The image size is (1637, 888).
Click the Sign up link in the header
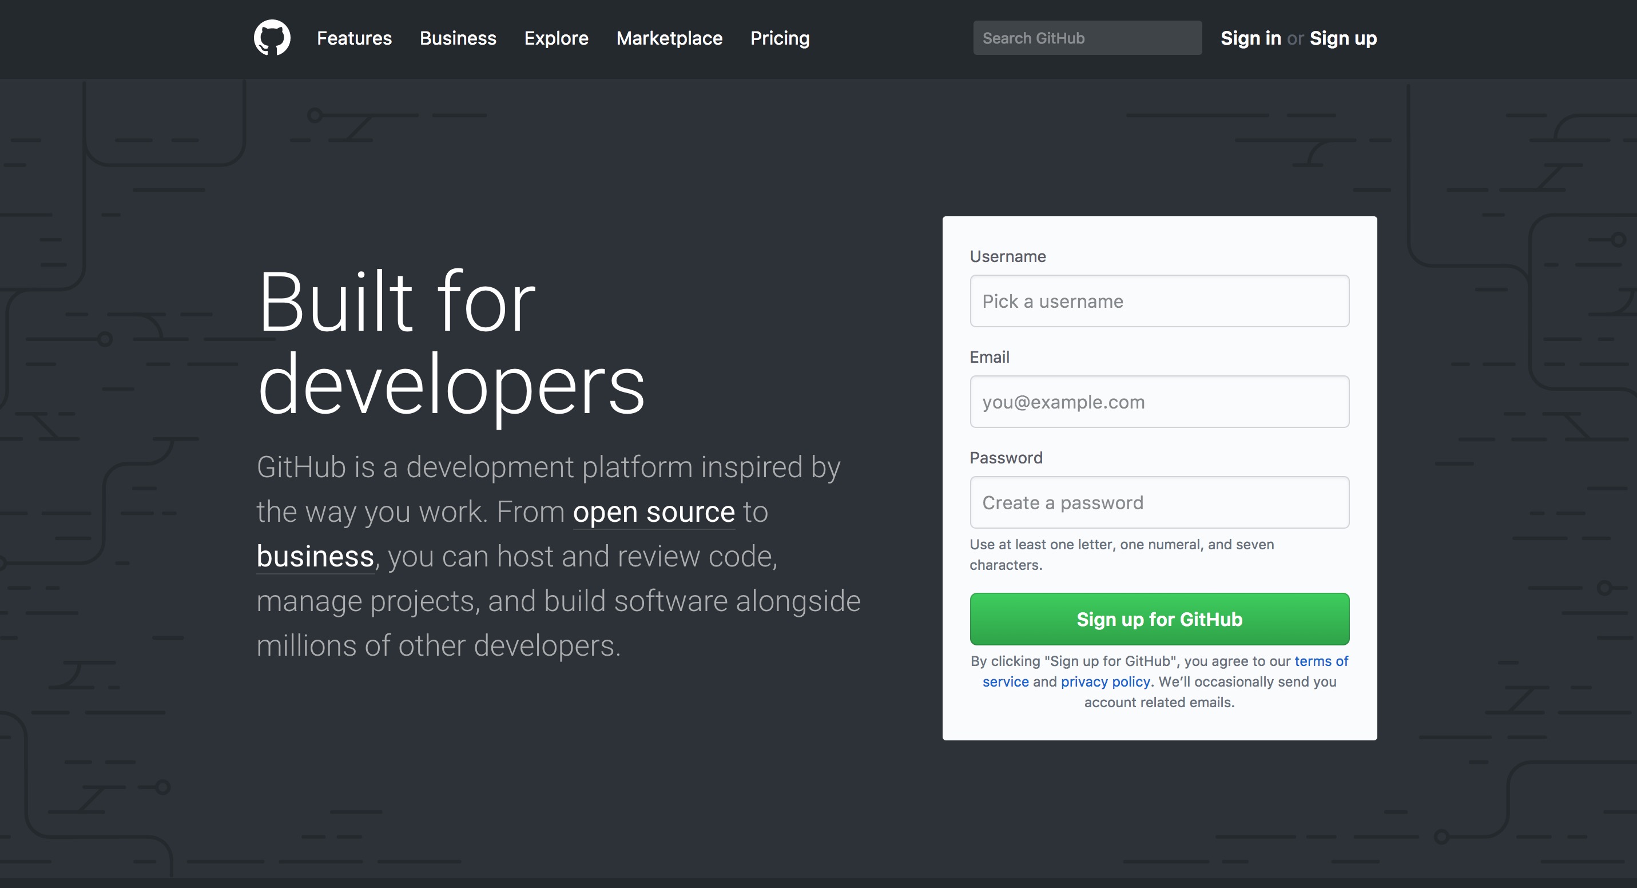[x=1343, y=38]
